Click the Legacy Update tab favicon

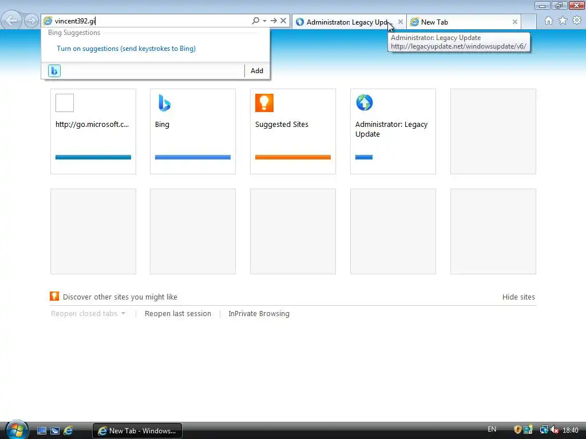300,22
